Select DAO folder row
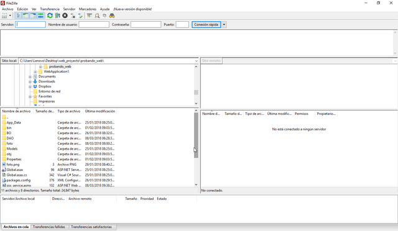Image resolution: width=398 pixels, height=231 pixels. coord(58,138)
